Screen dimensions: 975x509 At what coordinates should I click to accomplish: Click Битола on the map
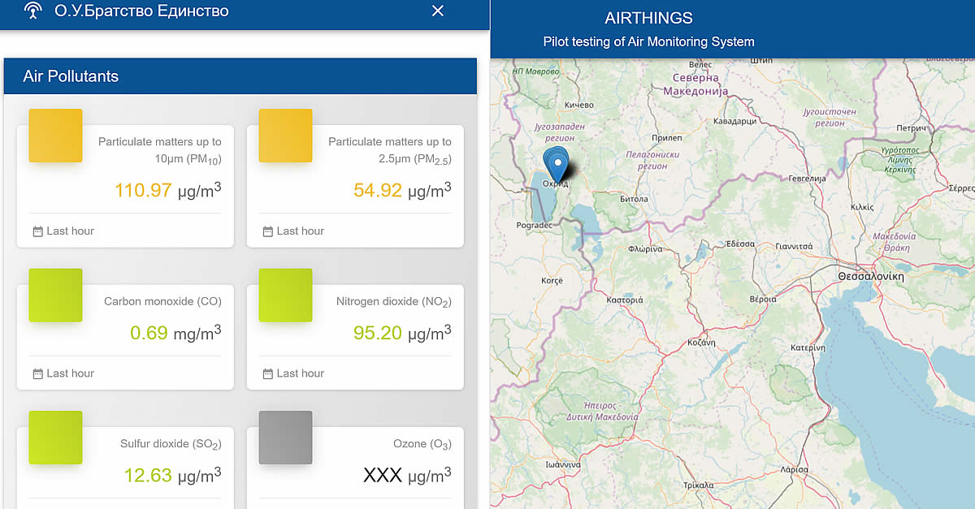(x=634, y=198)
